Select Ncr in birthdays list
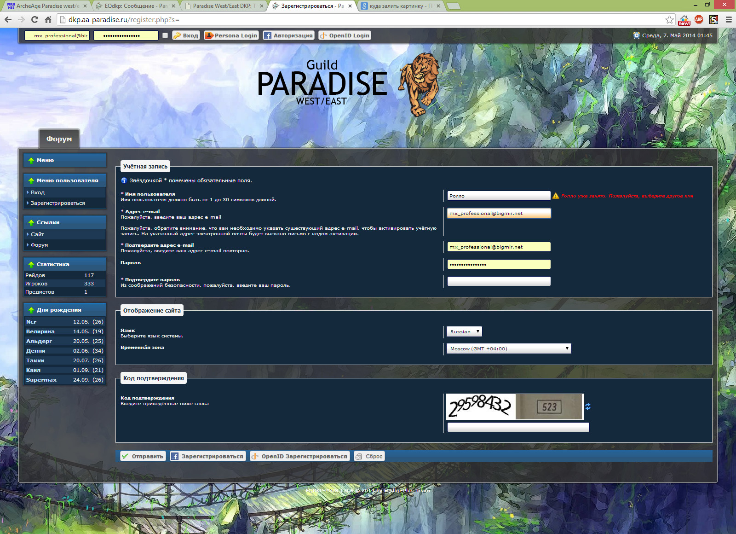This screenshot has height=534, width=736. coord(31,322)
